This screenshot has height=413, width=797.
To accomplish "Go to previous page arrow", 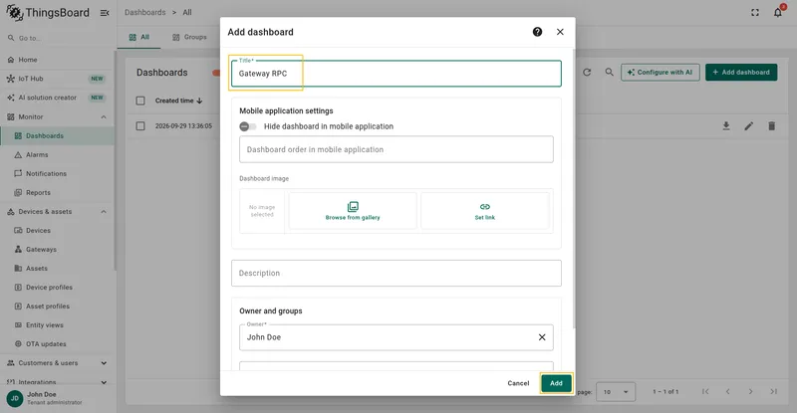I will tap(728, 392).
